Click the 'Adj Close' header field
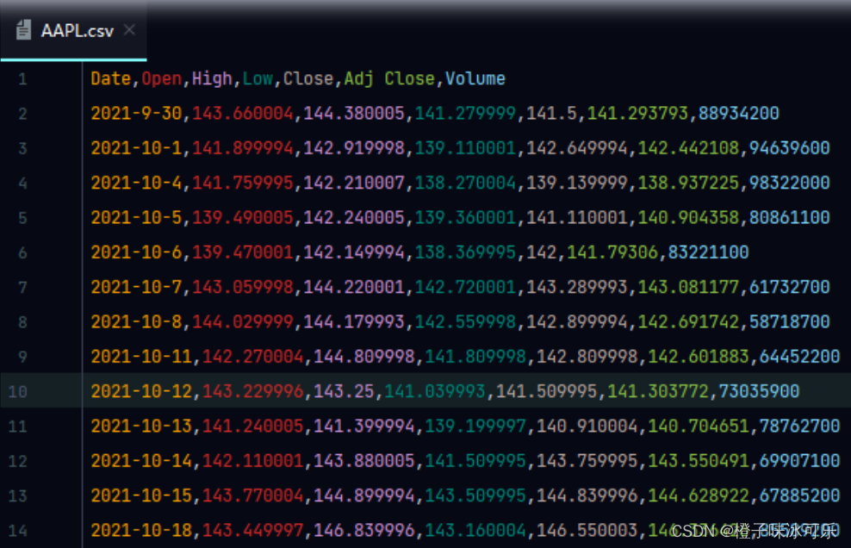 click(x=389, y=78)
